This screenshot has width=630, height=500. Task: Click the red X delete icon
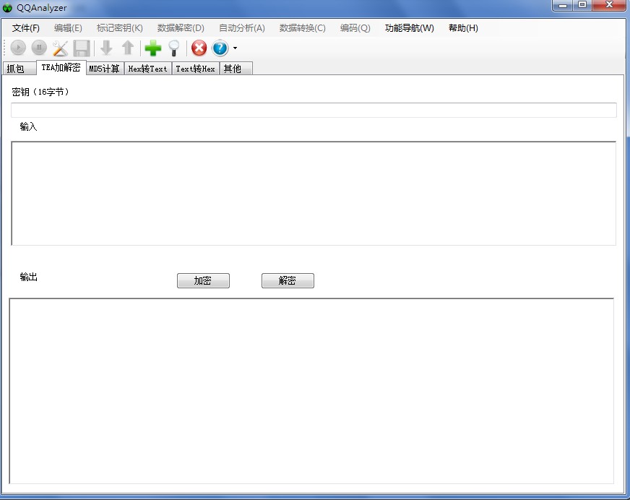point(199,48)
